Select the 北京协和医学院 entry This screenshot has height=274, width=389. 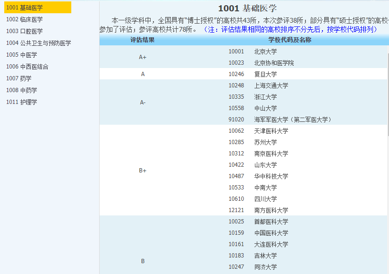[274, 63]
